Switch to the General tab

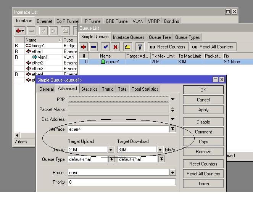(46, 89)
